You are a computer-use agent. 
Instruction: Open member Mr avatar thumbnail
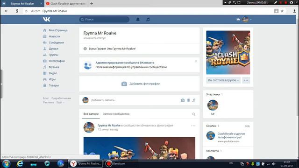tap(213, 105)
